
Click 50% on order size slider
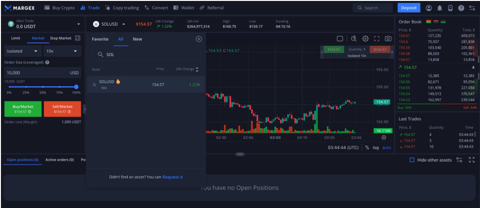(x=43, y=87)
